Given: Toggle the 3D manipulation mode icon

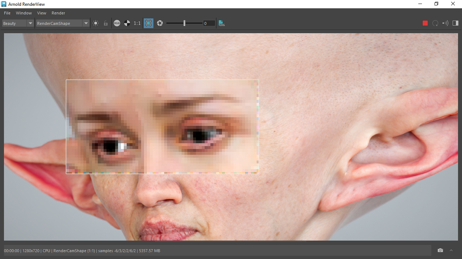Looking at the screenshot, I should pos(96,23).
